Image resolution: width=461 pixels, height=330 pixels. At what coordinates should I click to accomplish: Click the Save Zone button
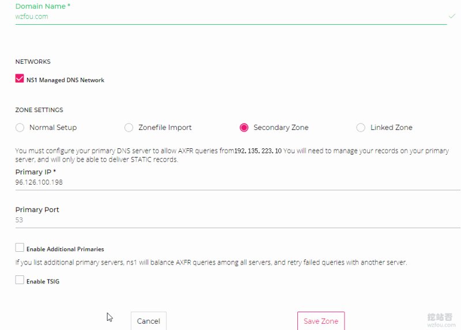pos(321,321)
